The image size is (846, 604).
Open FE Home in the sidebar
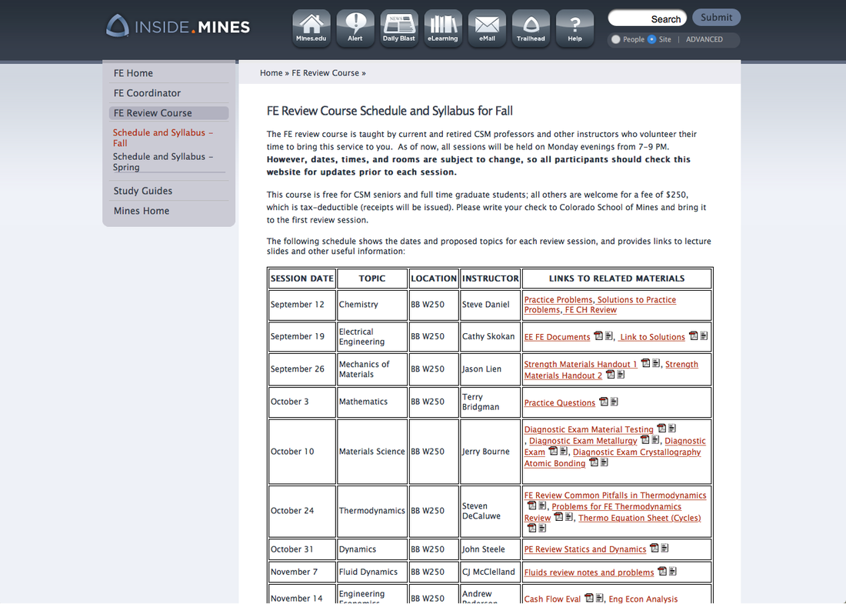point(134,72)
